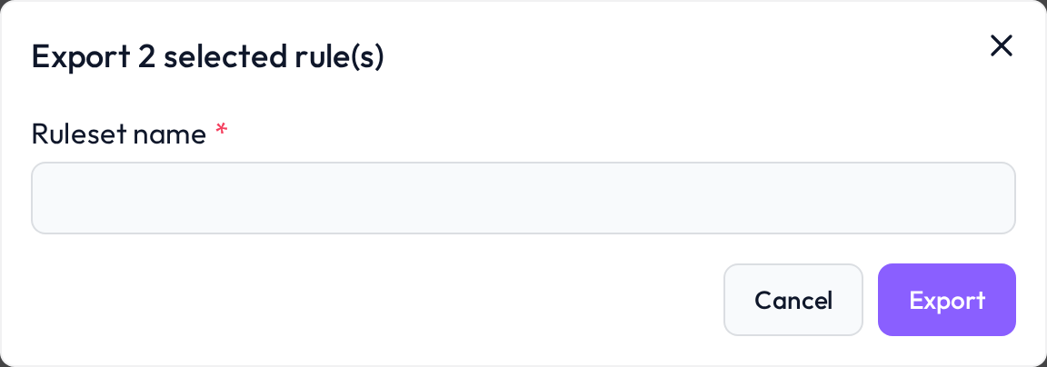Screen dimensions: 1047x367
Task: Click the 'Export 2 selected rule(s)' heading
Action: click(x=207, y=57)
